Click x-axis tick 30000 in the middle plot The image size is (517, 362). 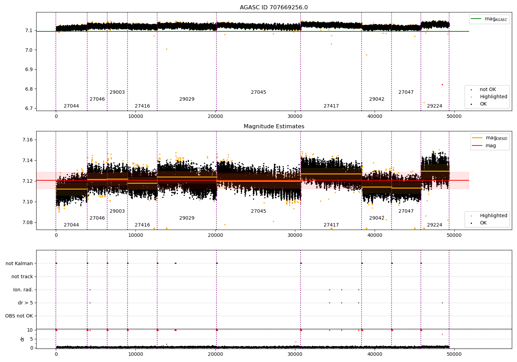point(295,235)
